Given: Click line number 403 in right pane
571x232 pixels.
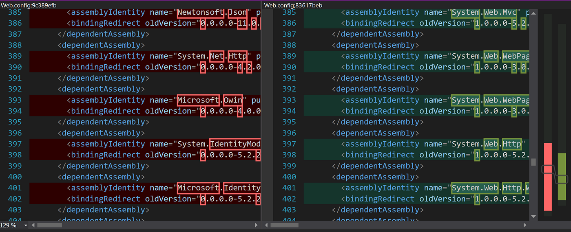Looking at the screenshot, I should (x=289, y=210).
